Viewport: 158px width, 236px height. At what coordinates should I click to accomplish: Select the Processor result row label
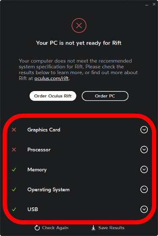tap(39, 150)
